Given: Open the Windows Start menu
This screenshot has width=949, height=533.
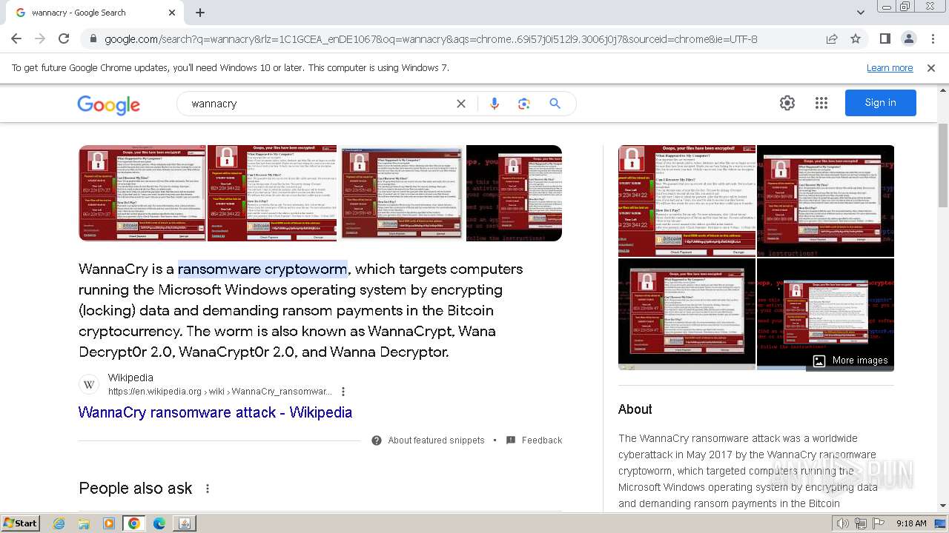Looking at the screenshot, I should pyautogui.click(x=20, y=523).
